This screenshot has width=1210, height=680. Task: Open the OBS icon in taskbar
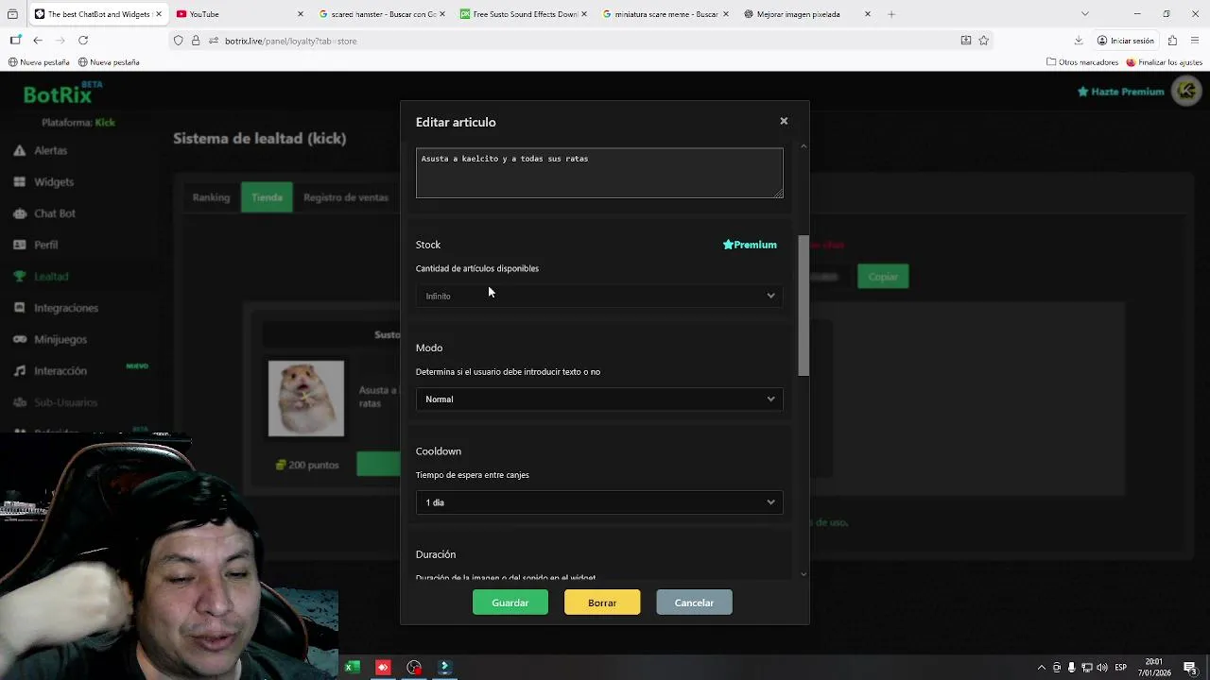tap(414, 668)
